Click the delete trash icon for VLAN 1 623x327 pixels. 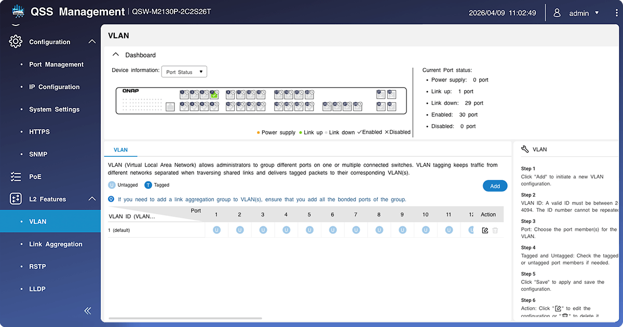pos(495,230)
